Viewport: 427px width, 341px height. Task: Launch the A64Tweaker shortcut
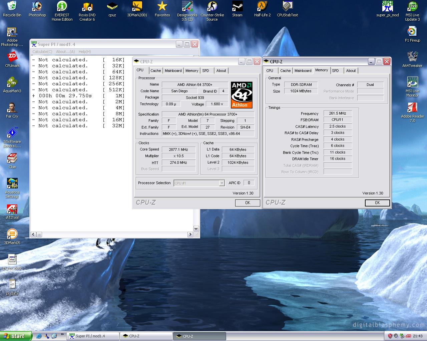point(412,60)
